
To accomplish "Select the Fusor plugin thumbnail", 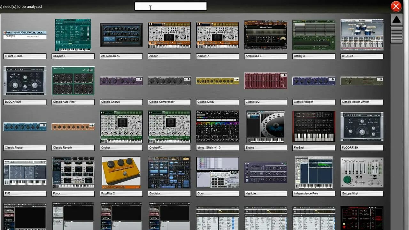I will tap(73, 172).
